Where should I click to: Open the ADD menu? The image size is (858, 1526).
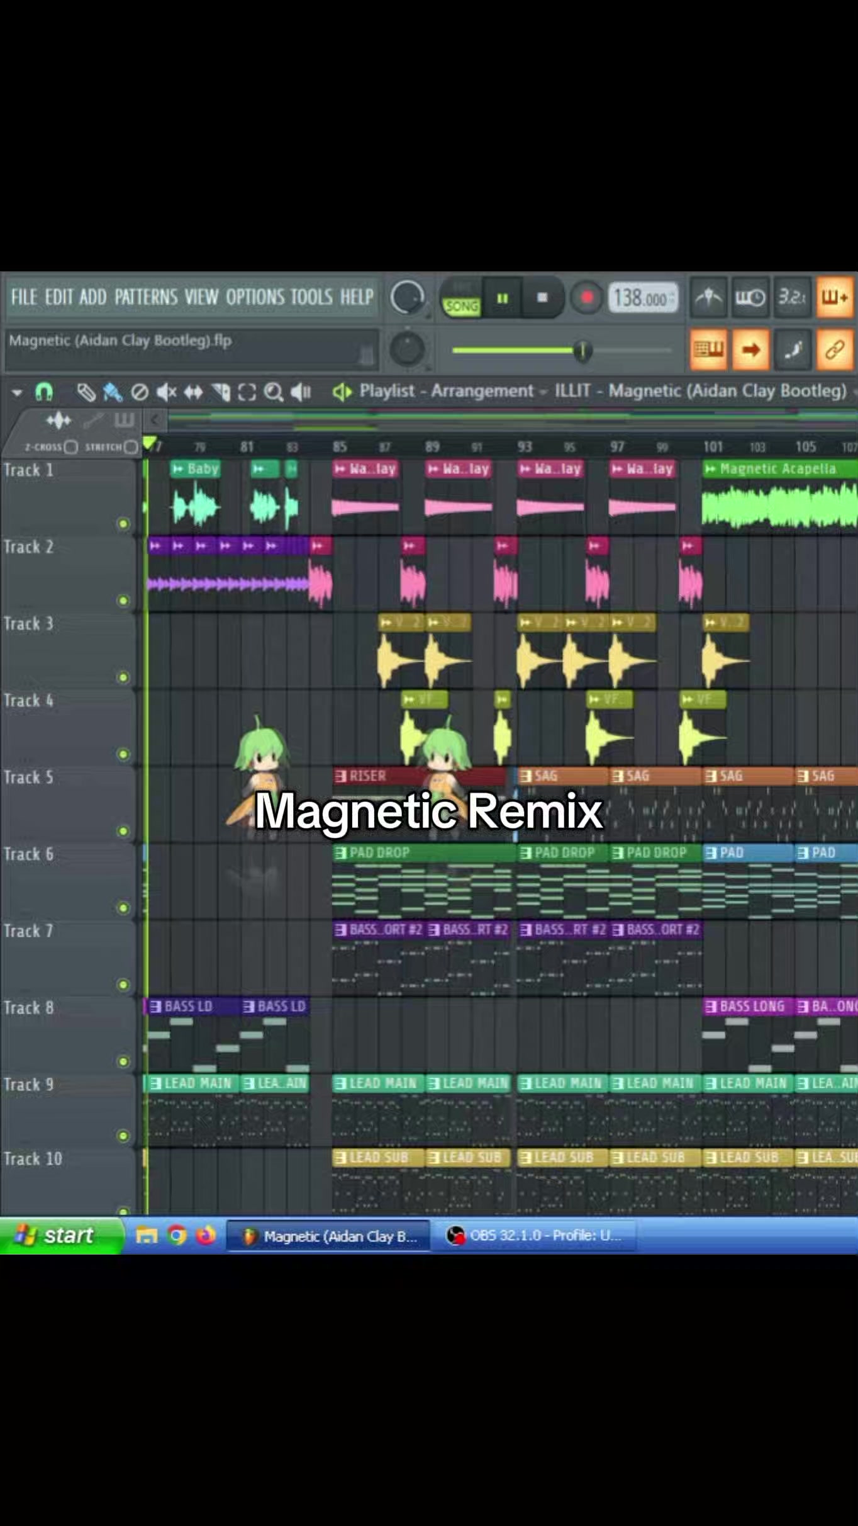(93, 297)
